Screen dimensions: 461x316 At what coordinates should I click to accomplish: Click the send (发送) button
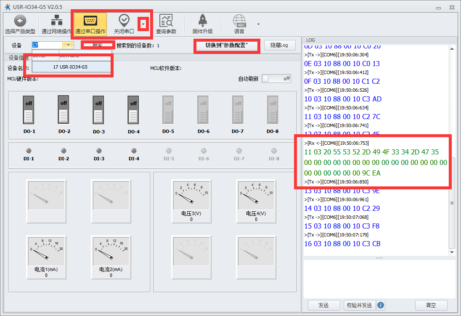(x=324, y=305)
